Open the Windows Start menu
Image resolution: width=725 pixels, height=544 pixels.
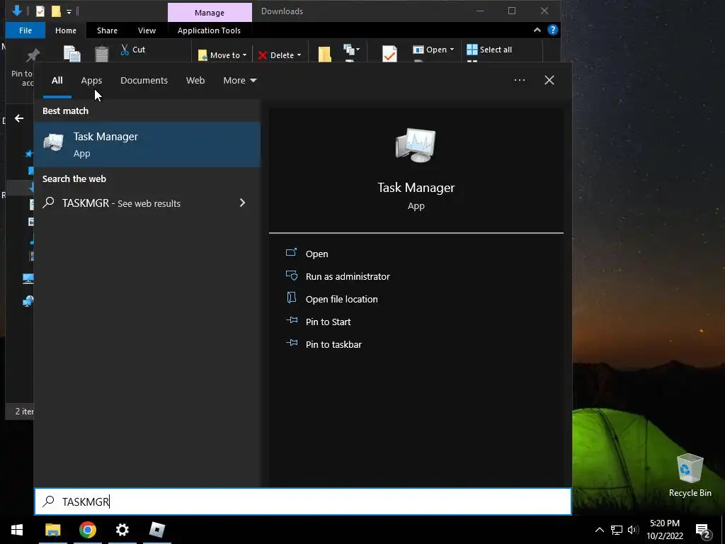pyautogui.click(x=17, y=530)
